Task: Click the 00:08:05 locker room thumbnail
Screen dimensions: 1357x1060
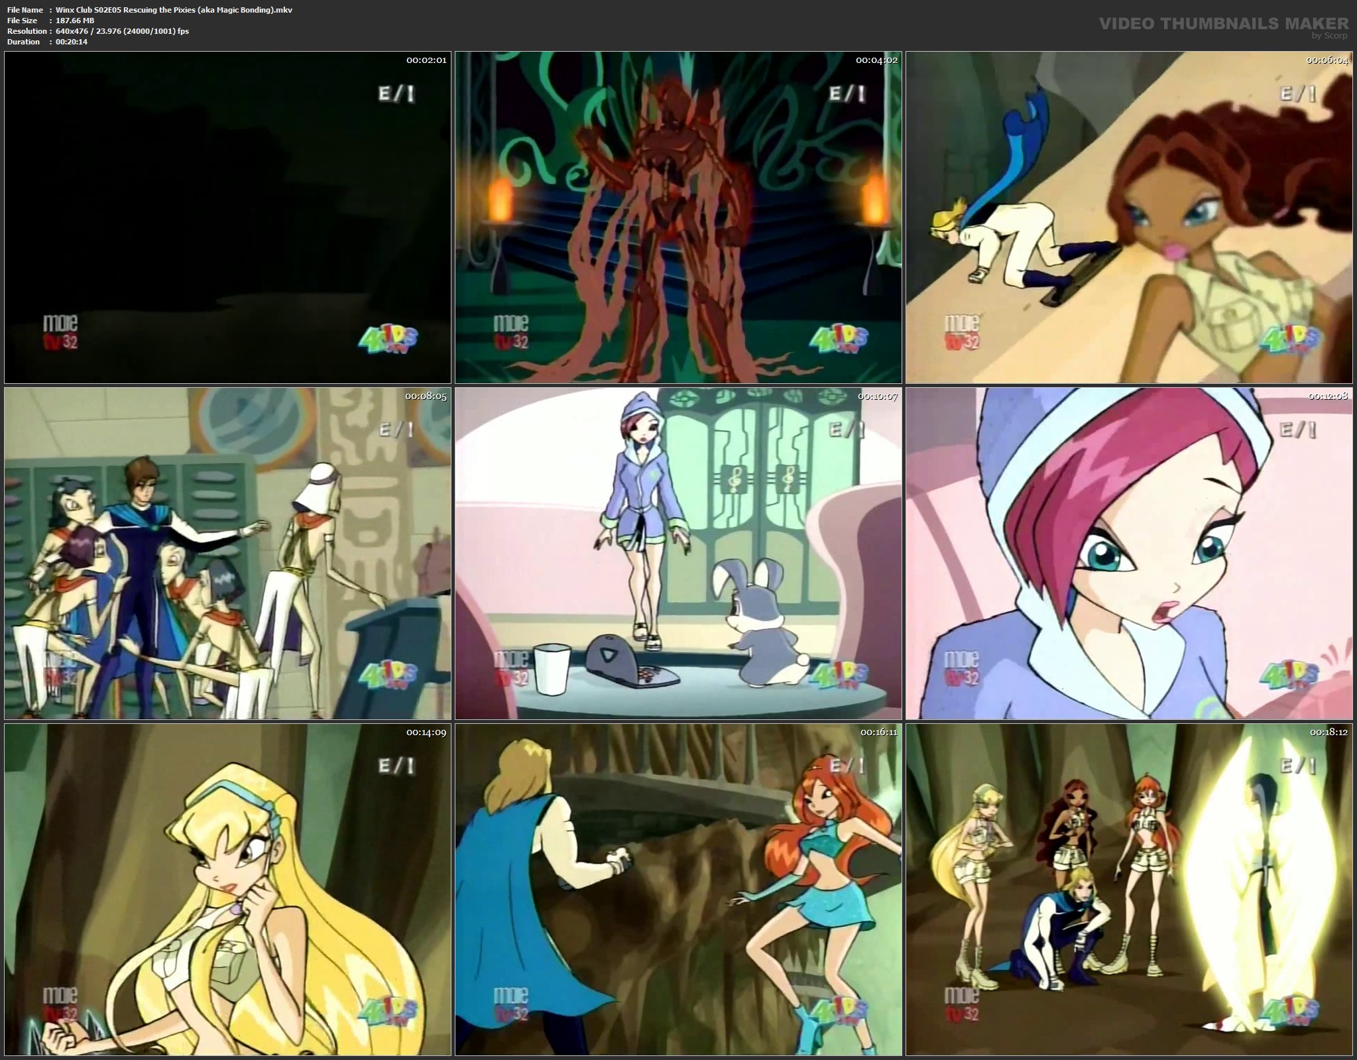Action: pos(227,554)
